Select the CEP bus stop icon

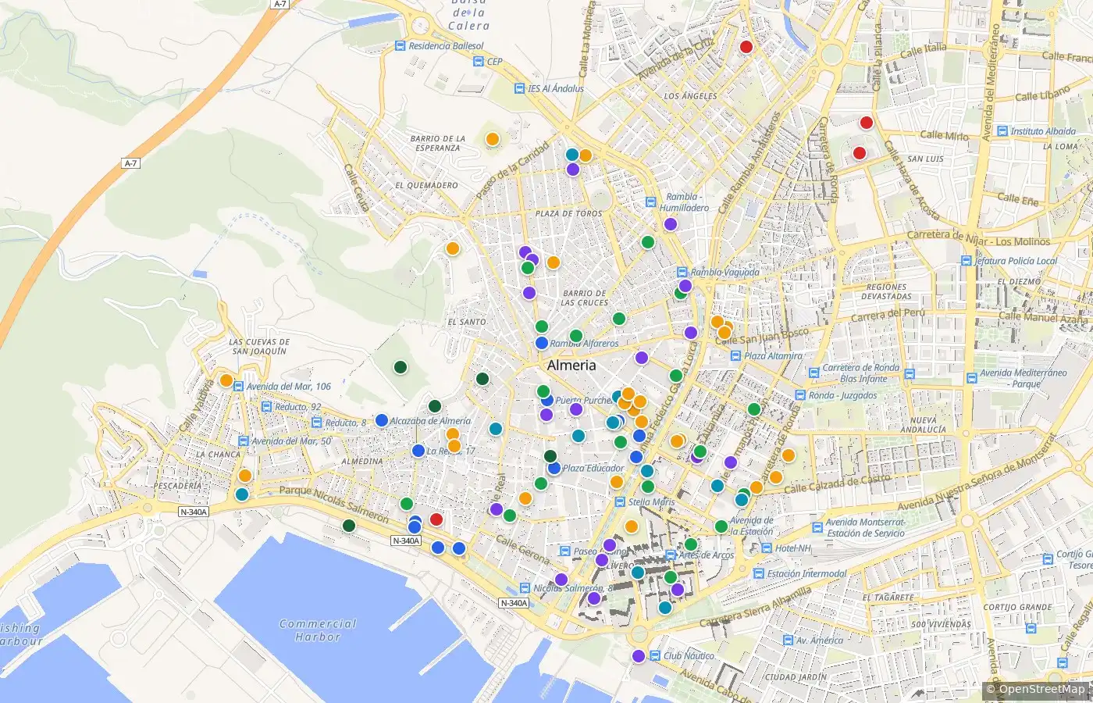[x=479, y=62]
